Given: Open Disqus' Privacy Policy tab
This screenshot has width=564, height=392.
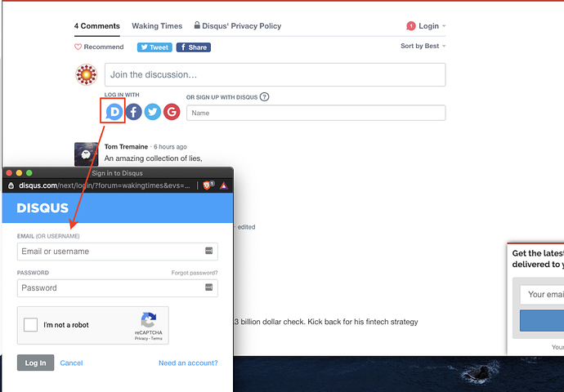Looking at the screenshot, I should (238, 26).
